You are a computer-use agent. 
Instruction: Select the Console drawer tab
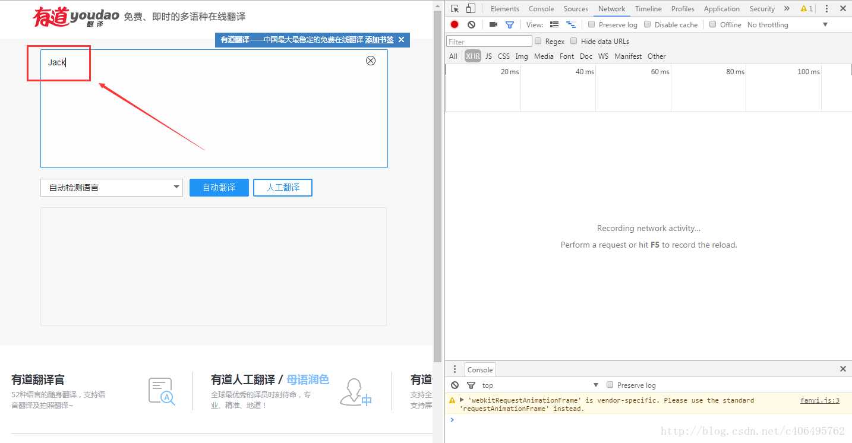click(x=479, y=369)
